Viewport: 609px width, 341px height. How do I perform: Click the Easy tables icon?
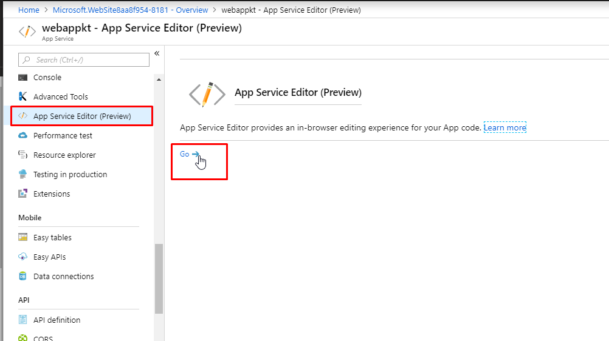(x=23, y=237)
